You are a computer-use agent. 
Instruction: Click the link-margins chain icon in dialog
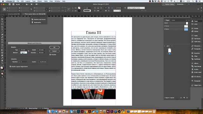(29, 51)
